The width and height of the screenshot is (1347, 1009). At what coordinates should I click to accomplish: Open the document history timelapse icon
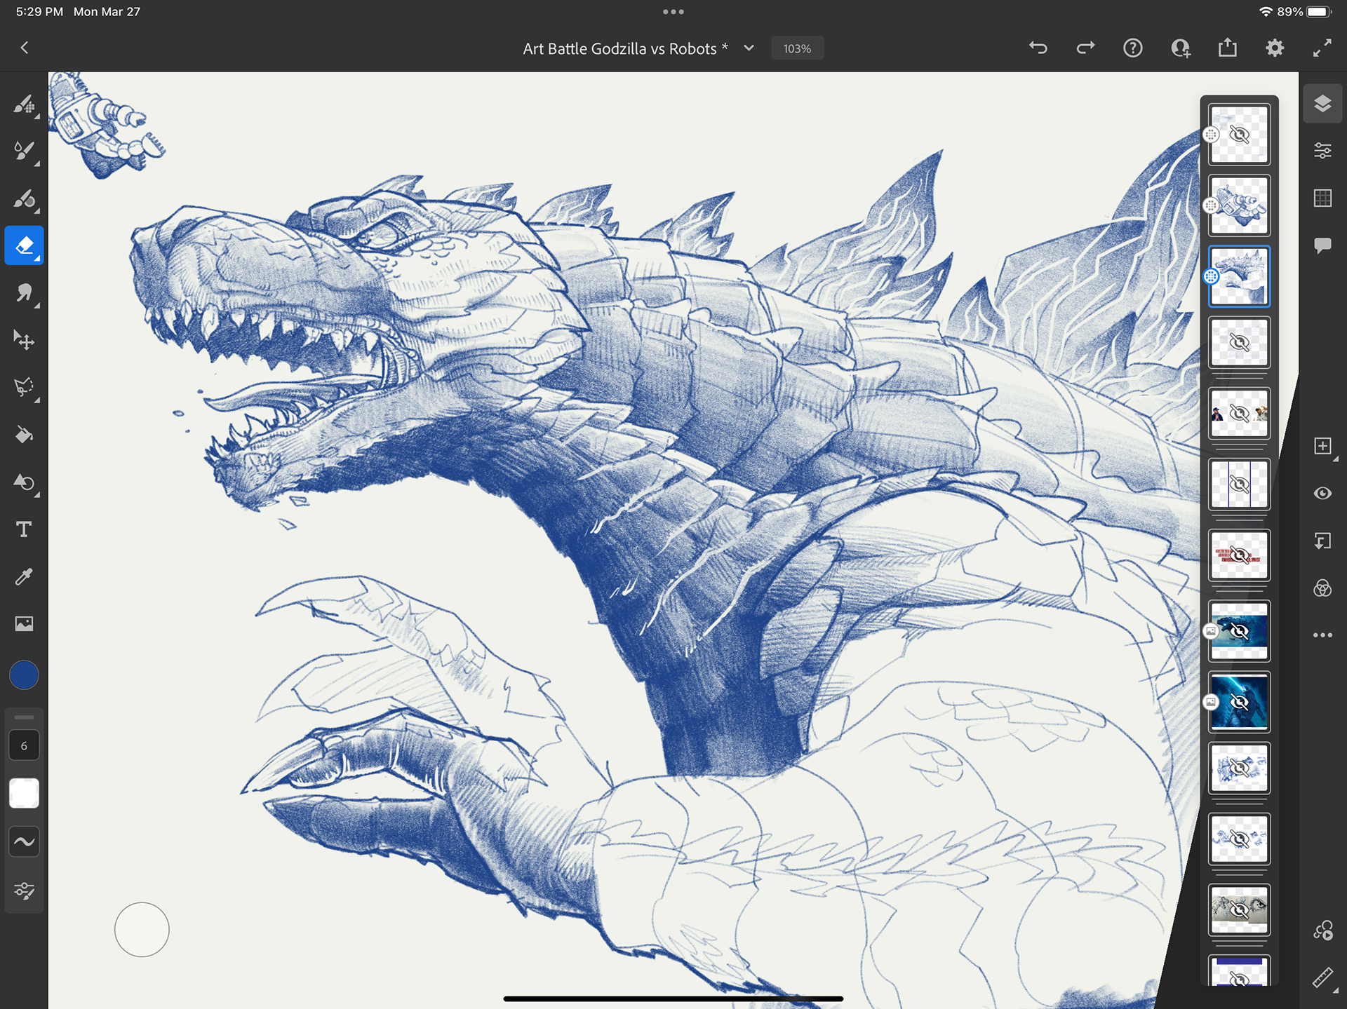tap(1322, 930)
